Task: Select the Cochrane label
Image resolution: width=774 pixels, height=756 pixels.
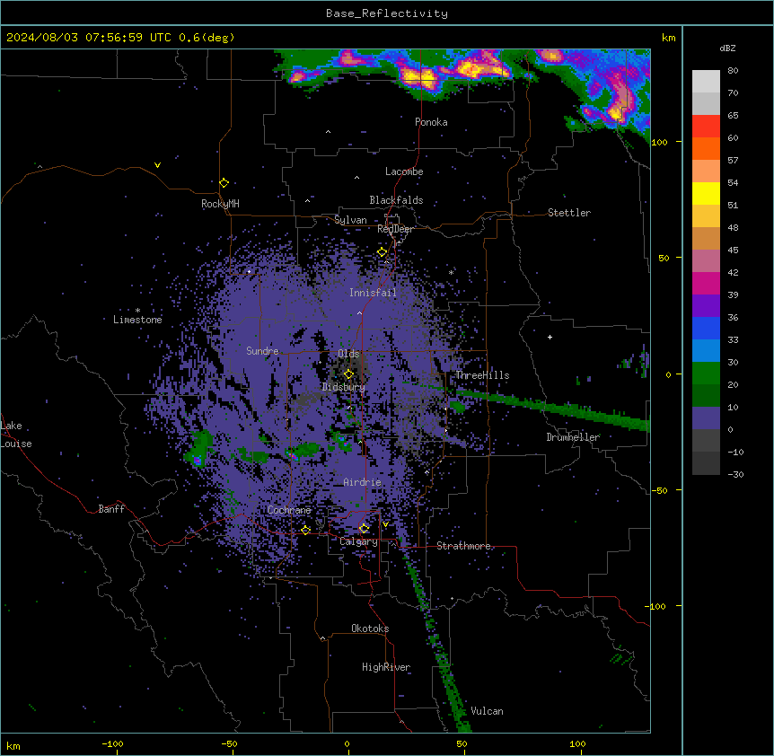Action: (289, 510)
